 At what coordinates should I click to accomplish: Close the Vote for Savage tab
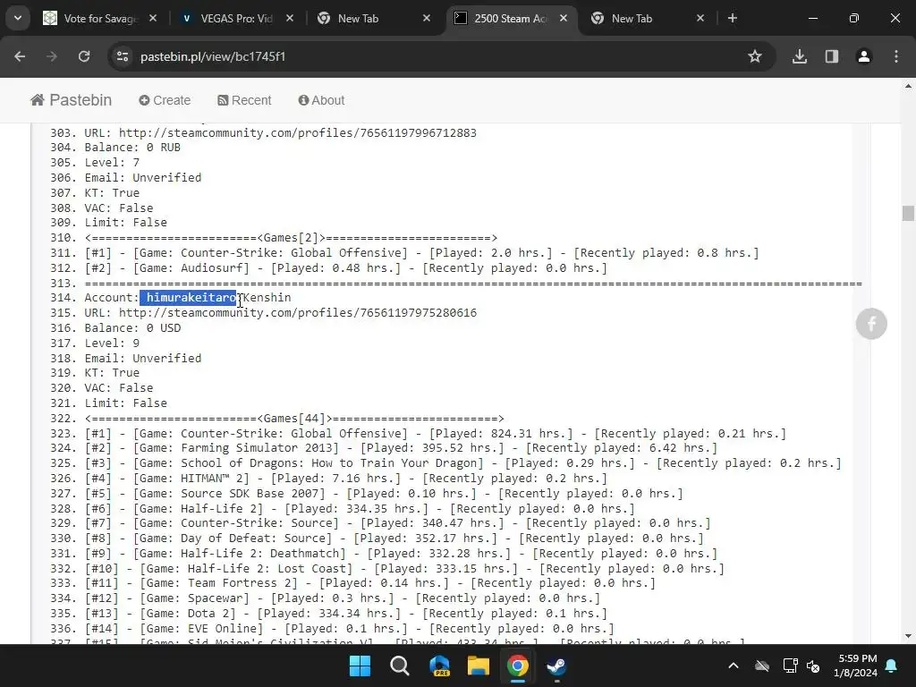click(153, 18)
